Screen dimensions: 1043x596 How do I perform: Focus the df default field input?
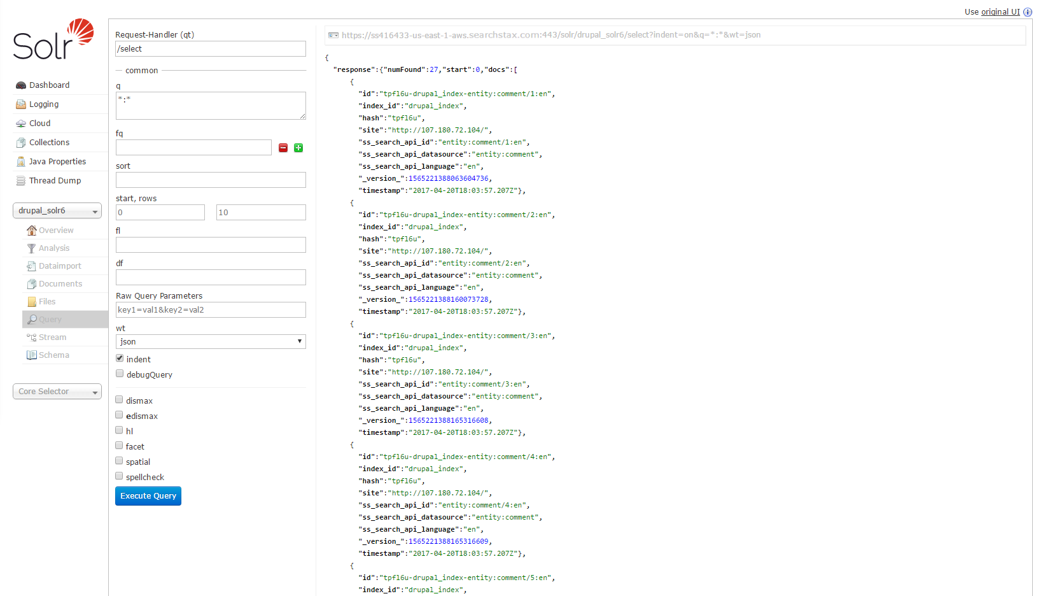[x=211, y=278]
